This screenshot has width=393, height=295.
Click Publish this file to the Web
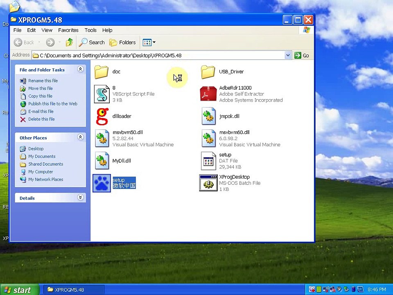point(53,104)
